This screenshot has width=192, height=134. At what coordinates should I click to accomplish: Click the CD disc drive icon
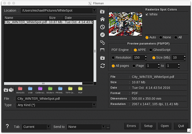coord(102,35)
